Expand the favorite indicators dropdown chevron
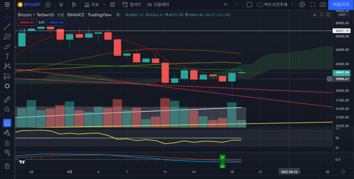Screen dimensions: 354x179 (104, 4)
